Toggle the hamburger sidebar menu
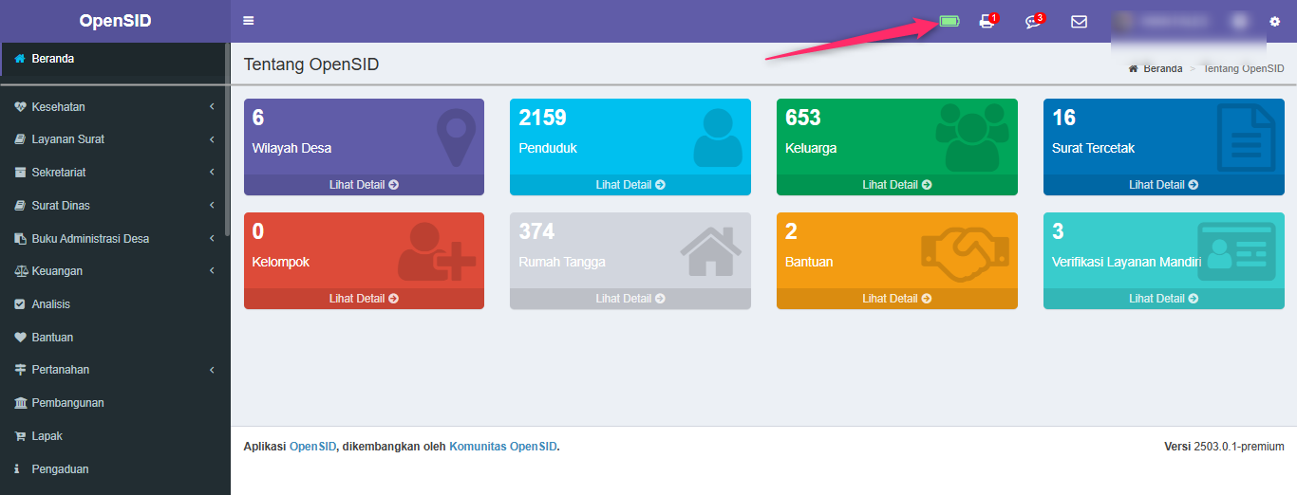Screen dimensions: 1297x495 249,21
